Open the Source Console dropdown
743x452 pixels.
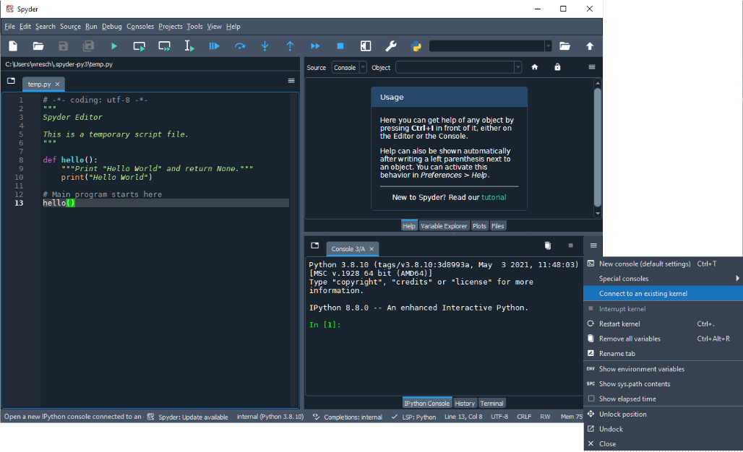point(349,67)
